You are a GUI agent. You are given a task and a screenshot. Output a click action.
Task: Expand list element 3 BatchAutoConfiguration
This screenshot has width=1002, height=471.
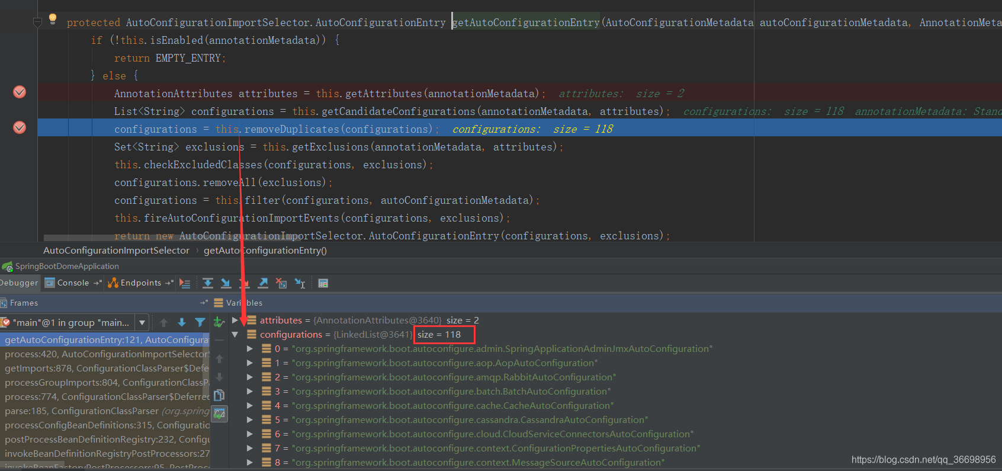250,392
